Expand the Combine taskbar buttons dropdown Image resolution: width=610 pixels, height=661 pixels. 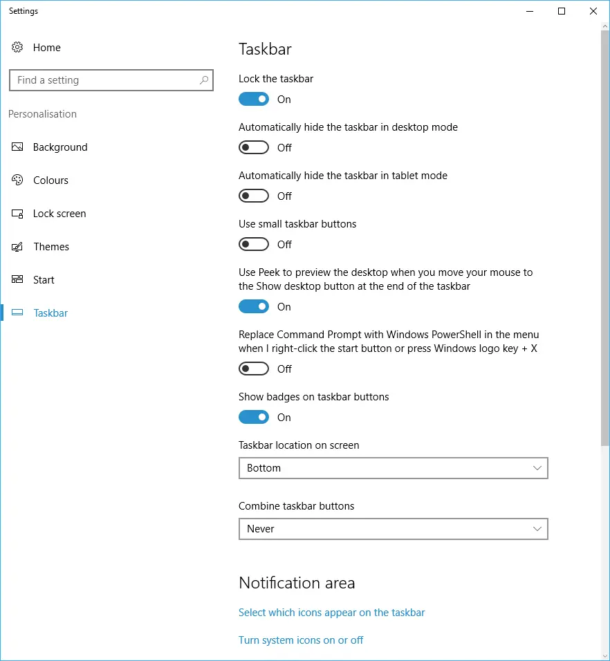[393, 529]
